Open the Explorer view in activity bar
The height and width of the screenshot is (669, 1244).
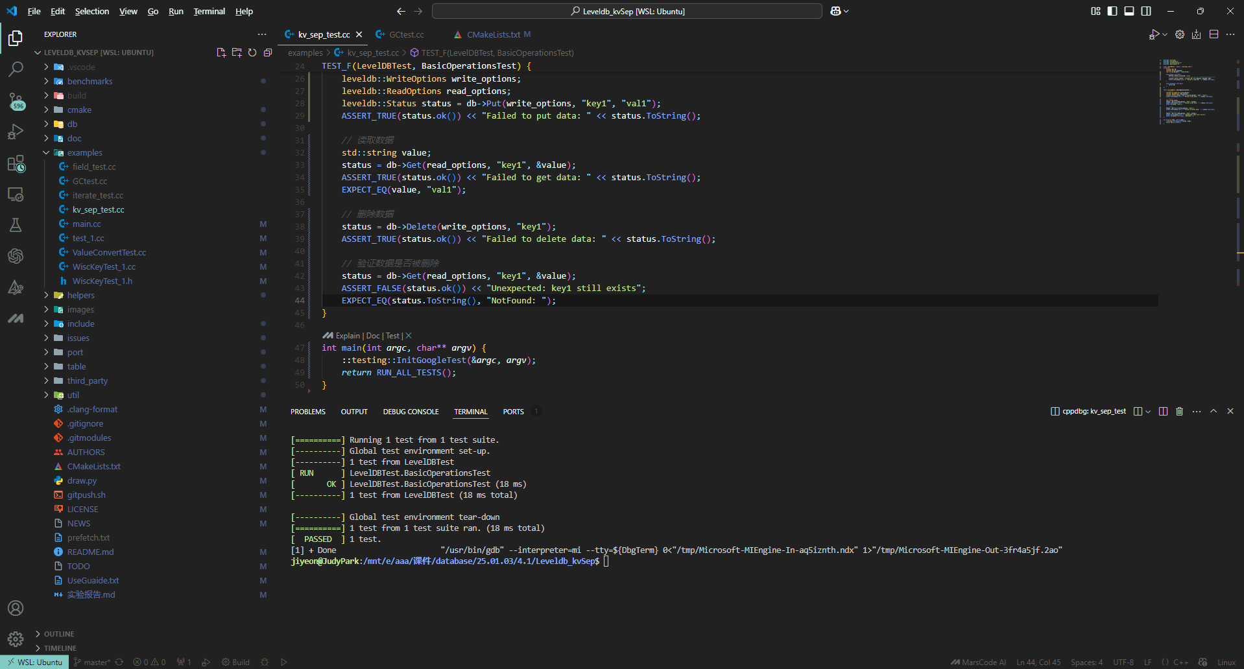(16, 38)
